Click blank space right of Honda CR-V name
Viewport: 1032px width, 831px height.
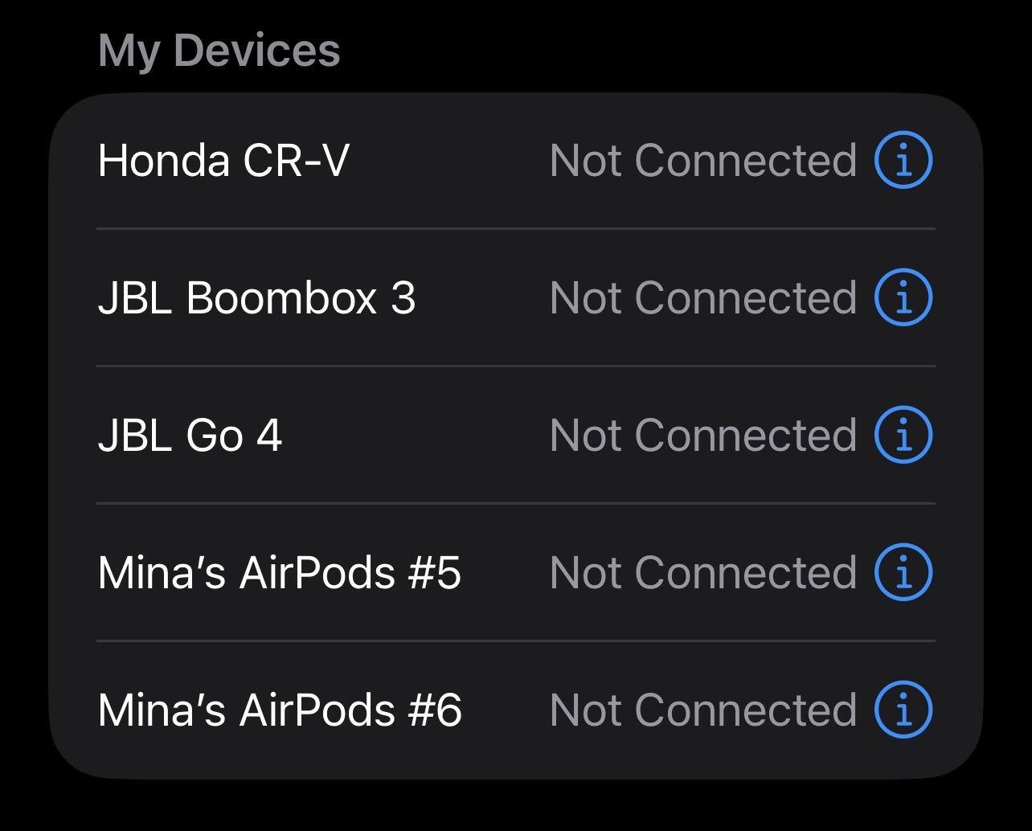[448, 160]
